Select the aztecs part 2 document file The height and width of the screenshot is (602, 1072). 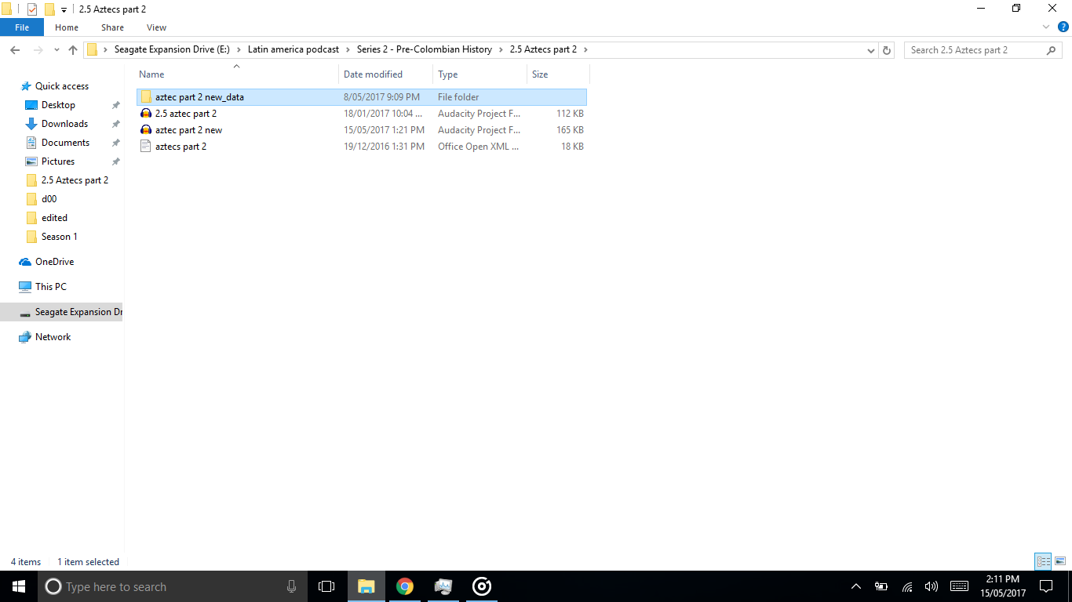click(x=361, y=147)
